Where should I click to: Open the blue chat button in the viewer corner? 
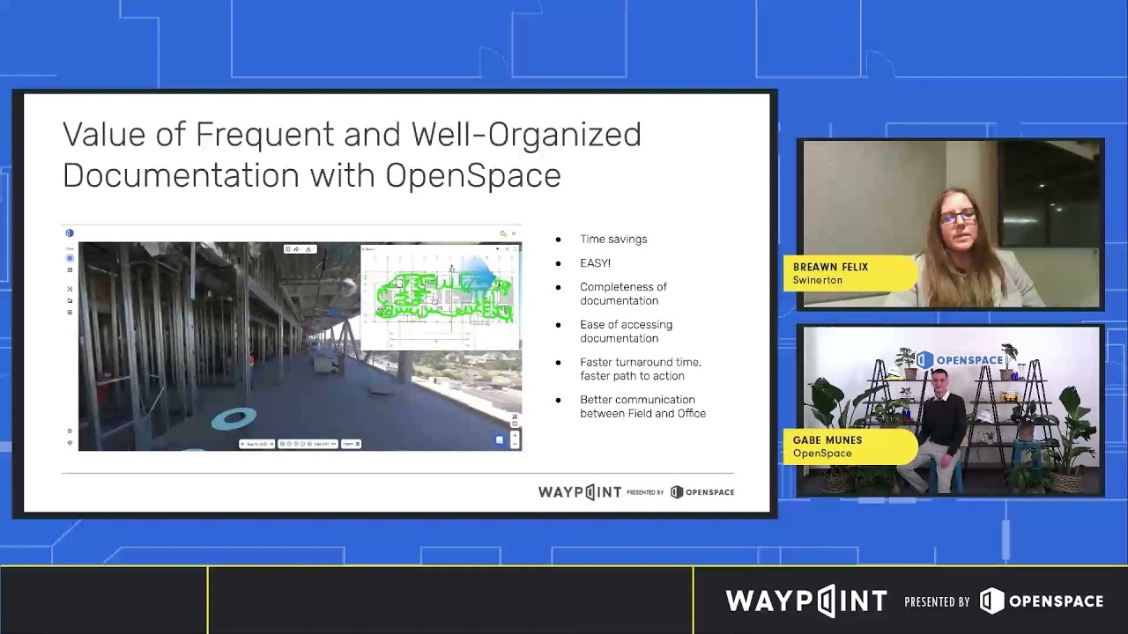click(x=500, y=440)
